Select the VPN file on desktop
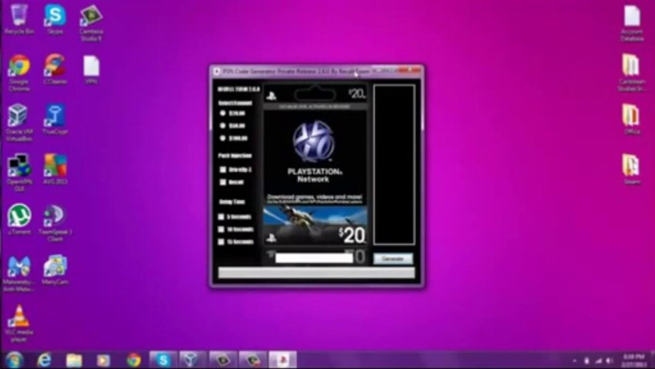Image resolution: width=655 pixels, height=369 pixels. point(91,69)
